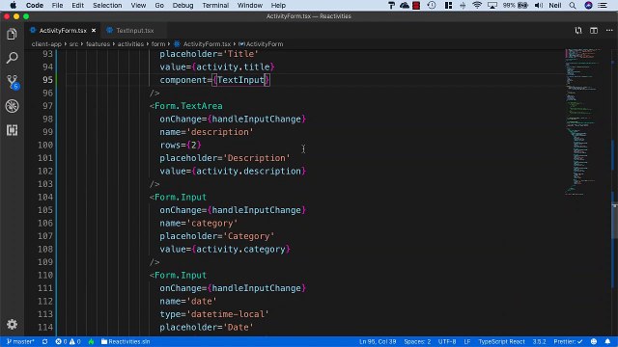618x347 pixels.
Task: Open the Window menu
Action: coord(250,5)
